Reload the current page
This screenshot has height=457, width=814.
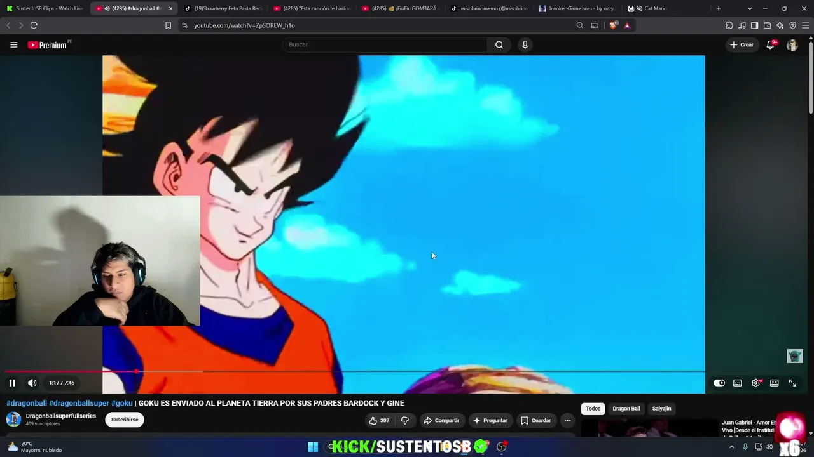34,25
